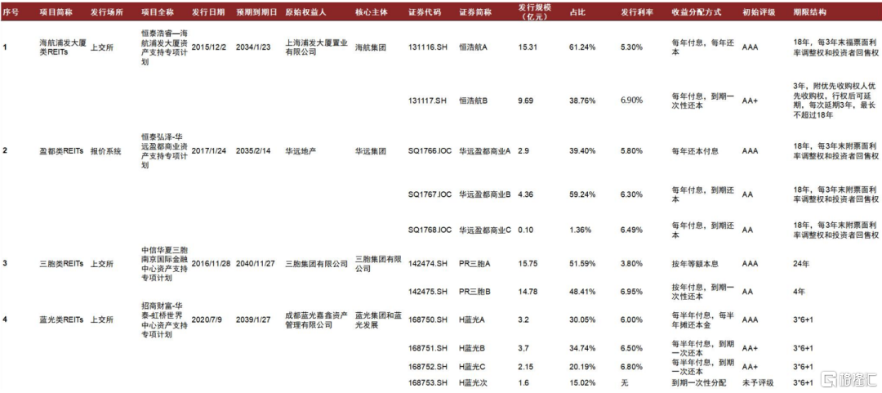Select the H蓝光次 security name
This screenshot has width=882, height=393.
click(x=473, y=383)
